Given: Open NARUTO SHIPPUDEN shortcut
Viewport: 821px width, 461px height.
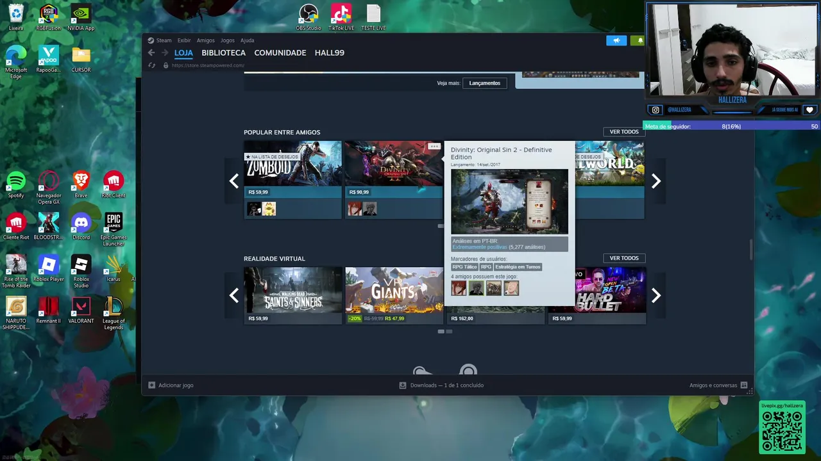Looking at the screenshot, I should pos(16,313).
